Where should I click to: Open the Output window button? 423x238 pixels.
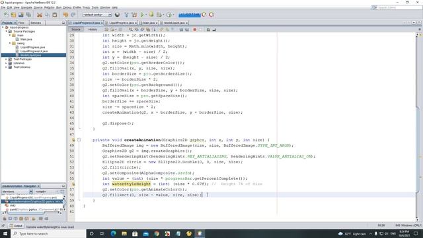tap(16, 226)
